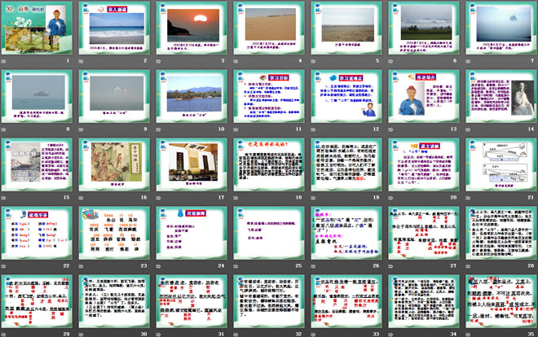Click the star icon beneath slide 27
This screenshot has height=337, width=538.
[x=390, y=266]
